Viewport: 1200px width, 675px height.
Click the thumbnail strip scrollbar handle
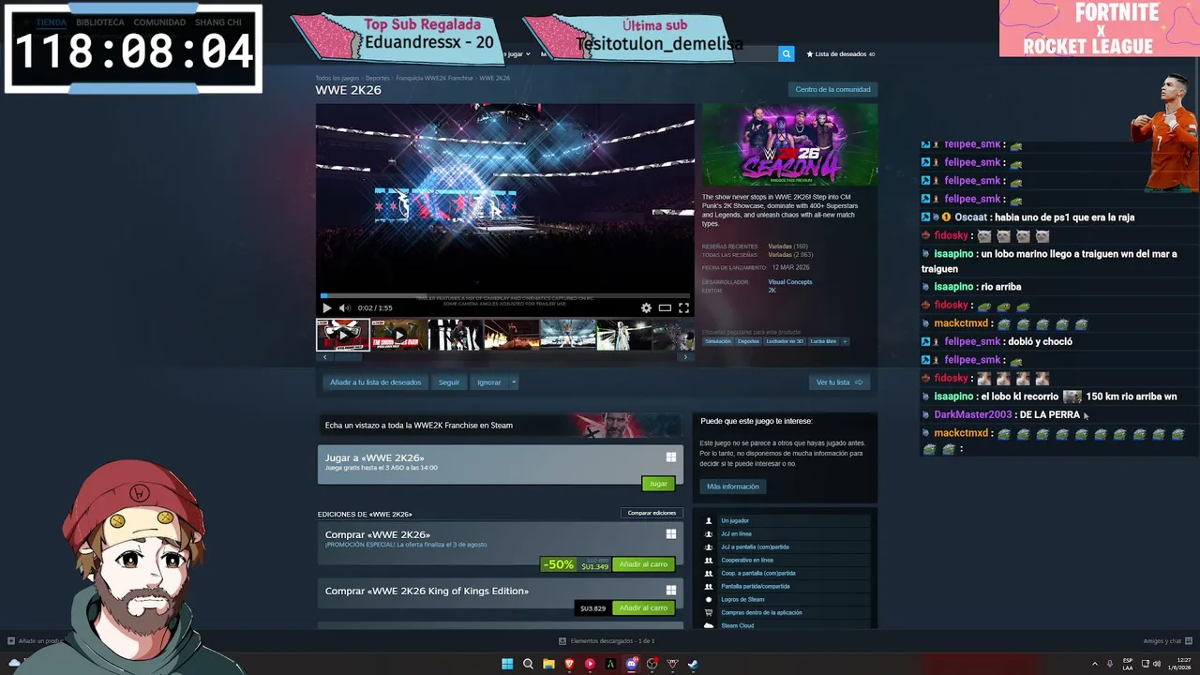(348, 357)
